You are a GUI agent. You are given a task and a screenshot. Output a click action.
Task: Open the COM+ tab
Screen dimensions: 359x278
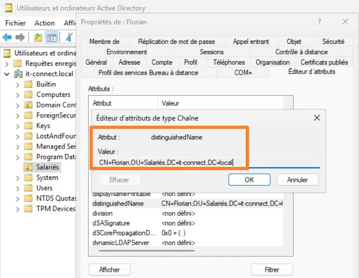(243, 73)
